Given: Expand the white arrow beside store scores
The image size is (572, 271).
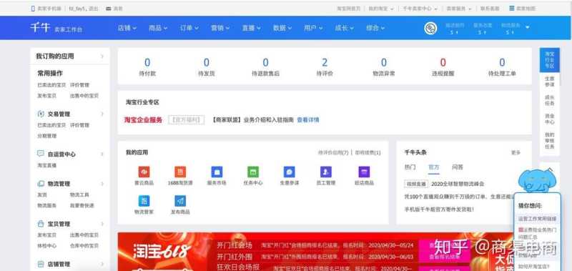Looking at the screenshot, I should coord(527,27).
